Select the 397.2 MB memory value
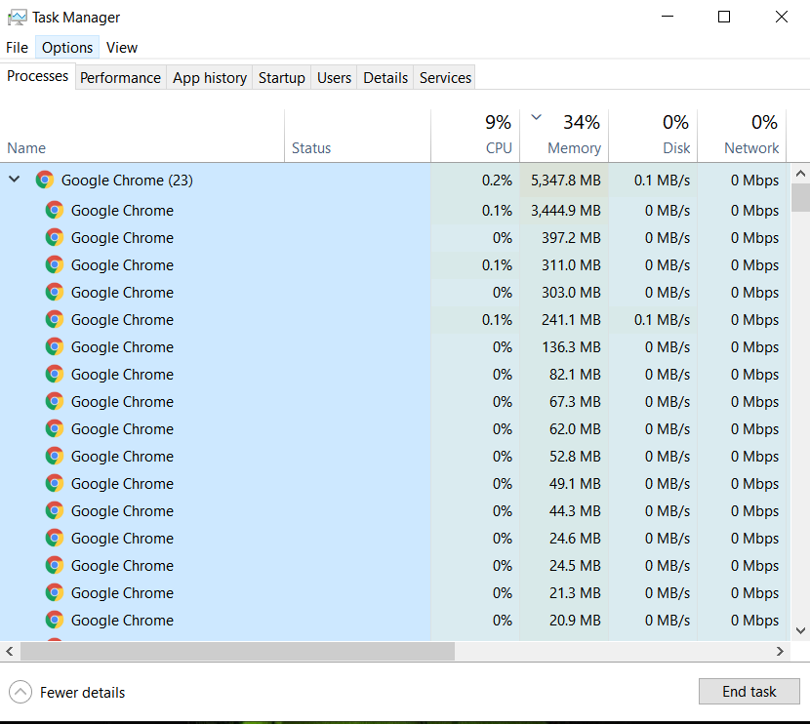Viewport: 810px width, 724px height. coord(571,238)
